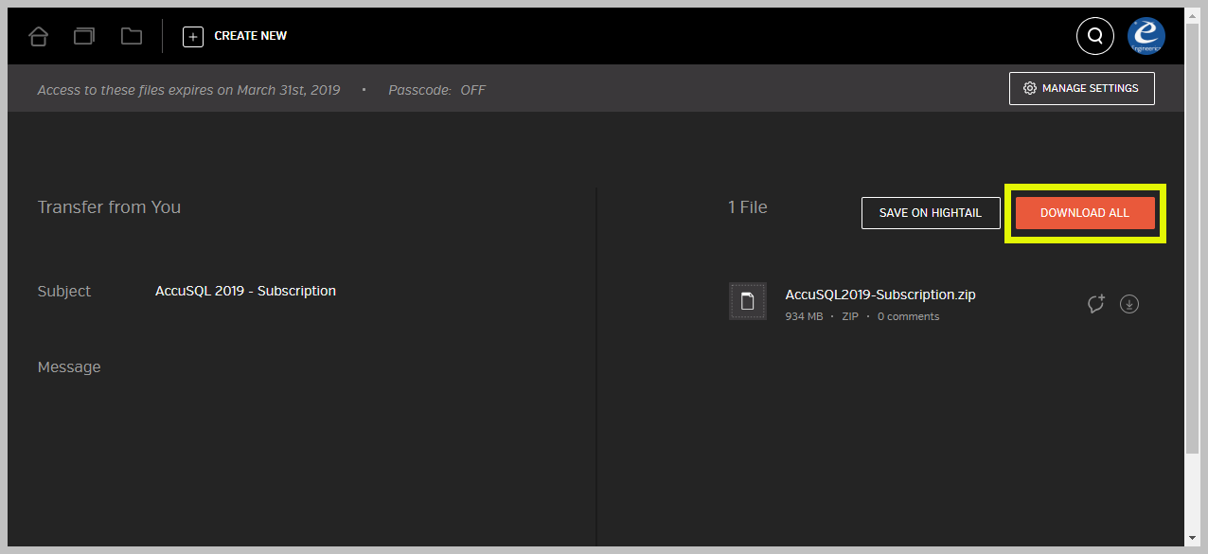Click the Download All button
Viewport: 1208px width, 554px height.
pos(1085,213)
